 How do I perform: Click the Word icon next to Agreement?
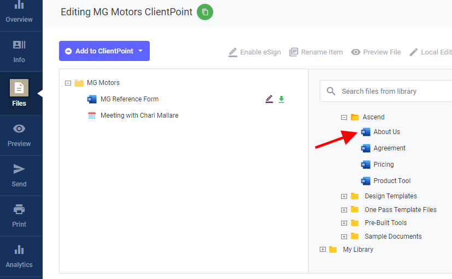pos(366,148)
